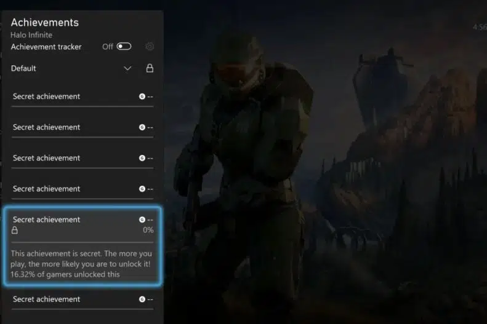Click the Achievement tracker label
This screenshot has width=487, height=324.
(x=46, y=47)
